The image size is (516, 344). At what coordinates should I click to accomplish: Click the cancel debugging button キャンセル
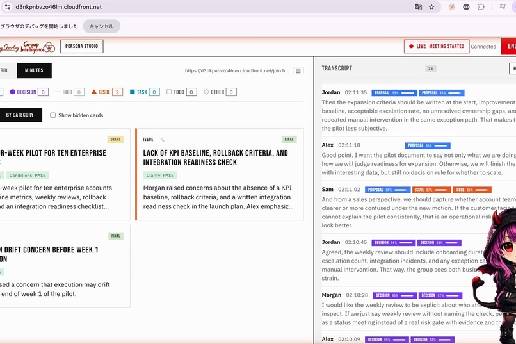(x=101, y=26)
